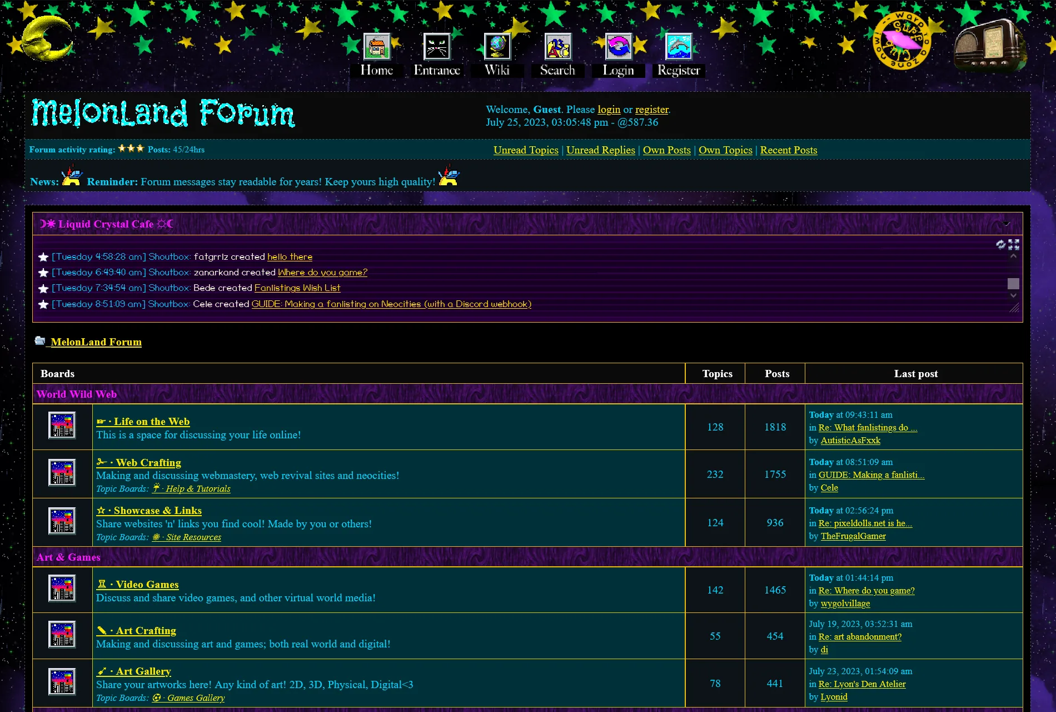Click the Search icon in navigation
The height and width of the screenshot is (712, 1056).
coord(557,47)
